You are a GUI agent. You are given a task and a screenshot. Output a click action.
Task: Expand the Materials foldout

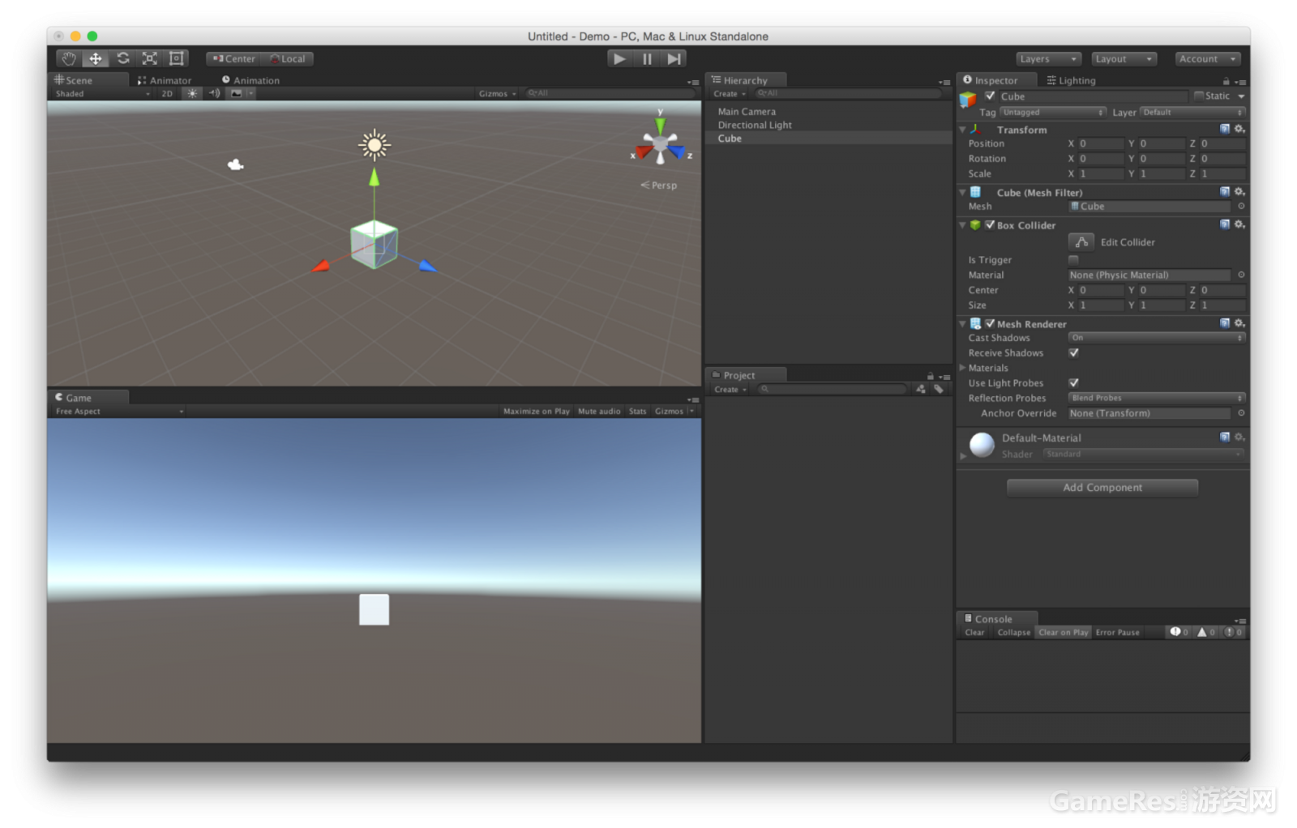963,368
